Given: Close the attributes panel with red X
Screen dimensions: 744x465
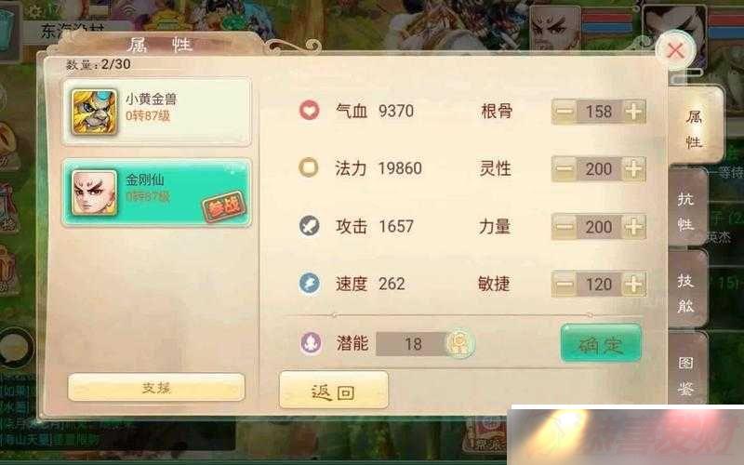Looking at the screenshot, I should pyautogui.click(x=675, y=50).
